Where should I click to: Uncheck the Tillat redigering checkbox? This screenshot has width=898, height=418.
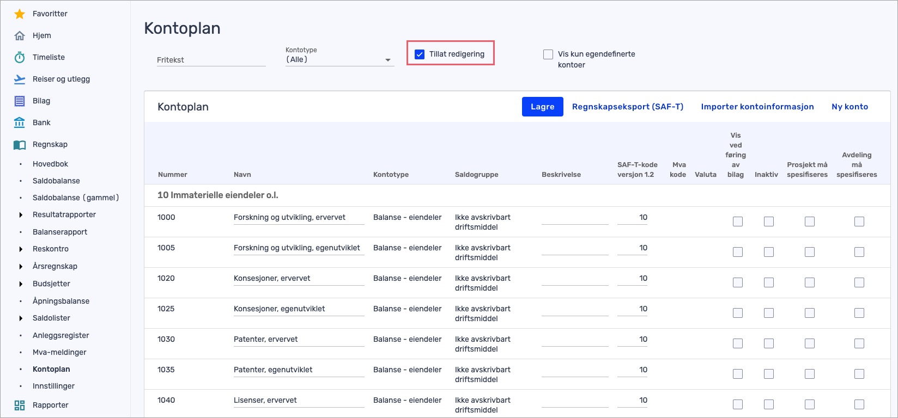click(x=420, y=54)
